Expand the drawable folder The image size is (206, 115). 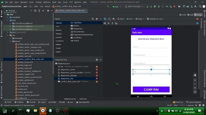point(10,38)
